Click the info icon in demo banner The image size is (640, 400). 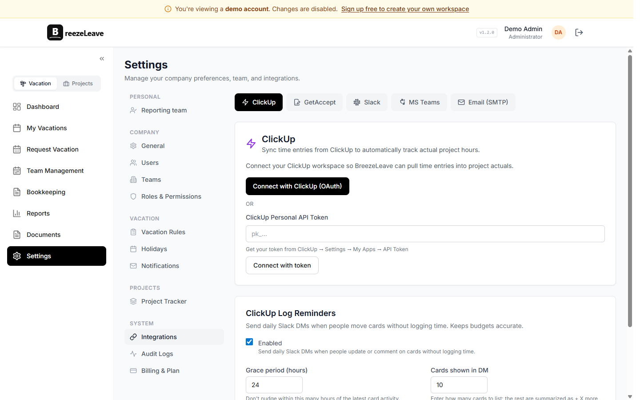point(168,9)
